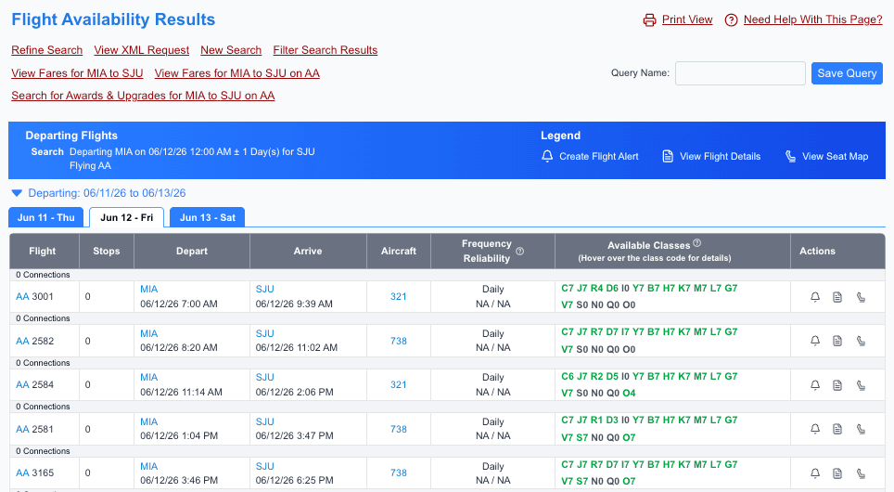Viewport: 894px width, 492px height.
Task: Switch to the Jun 11 - Thu tab
Action: [x=46, y=217]
